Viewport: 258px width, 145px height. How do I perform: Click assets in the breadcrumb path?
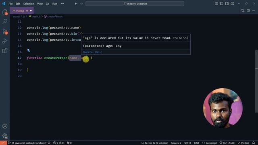16,17
